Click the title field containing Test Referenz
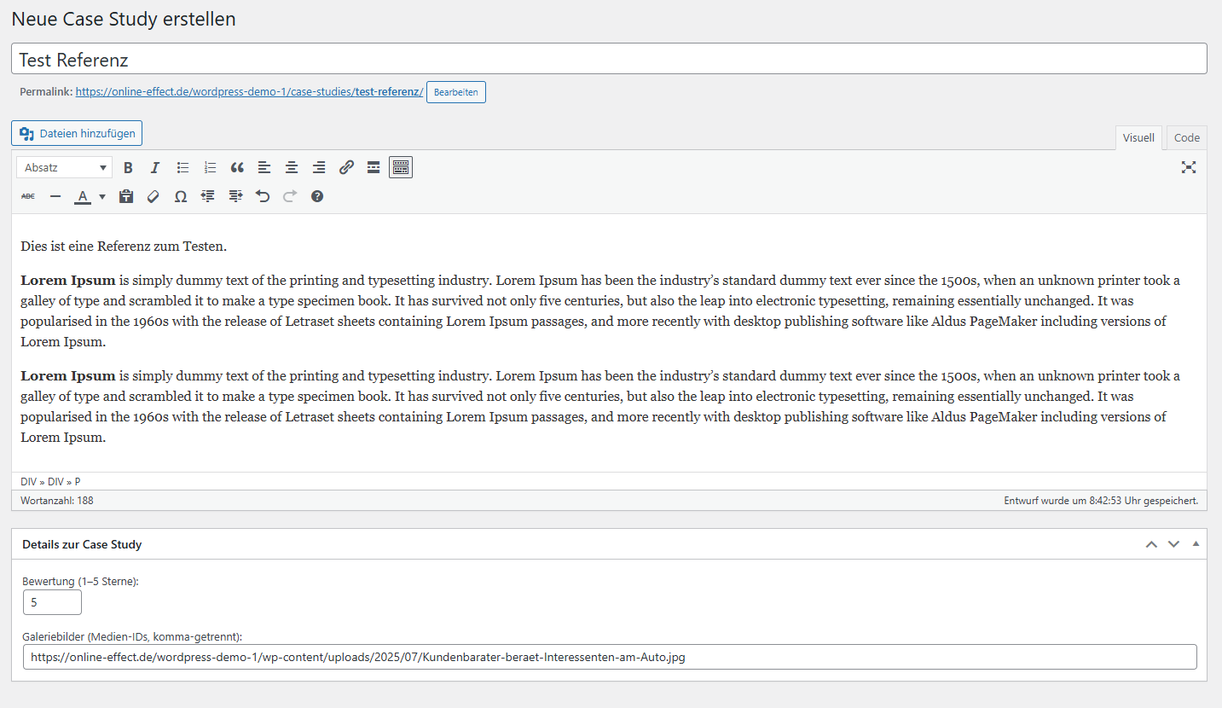 pos(609,59)
